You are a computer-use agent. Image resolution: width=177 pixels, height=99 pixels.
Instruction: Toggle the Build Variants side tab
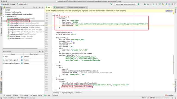[x=1, y=87]
